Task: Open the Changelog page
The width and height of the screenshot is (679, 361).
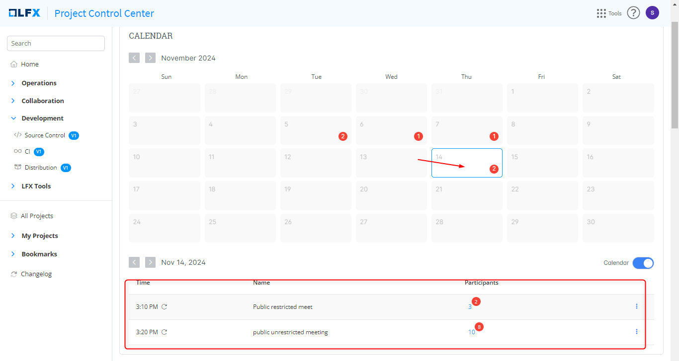Action: (36, 274)
